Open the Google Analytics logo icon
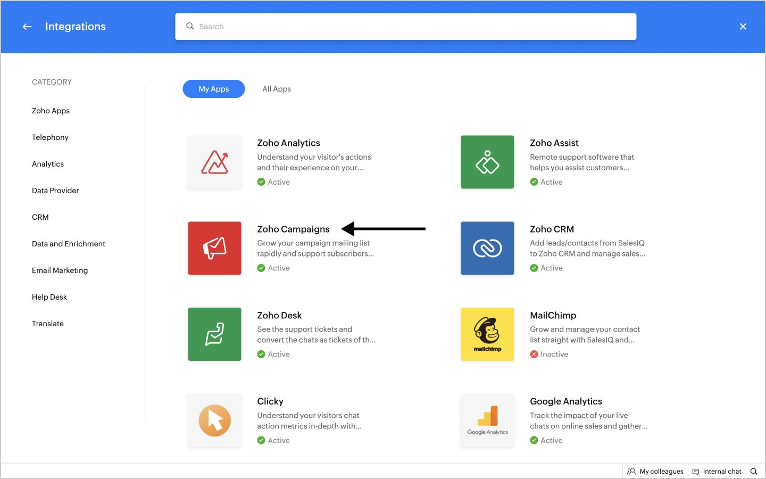 [x=488, y=420]
